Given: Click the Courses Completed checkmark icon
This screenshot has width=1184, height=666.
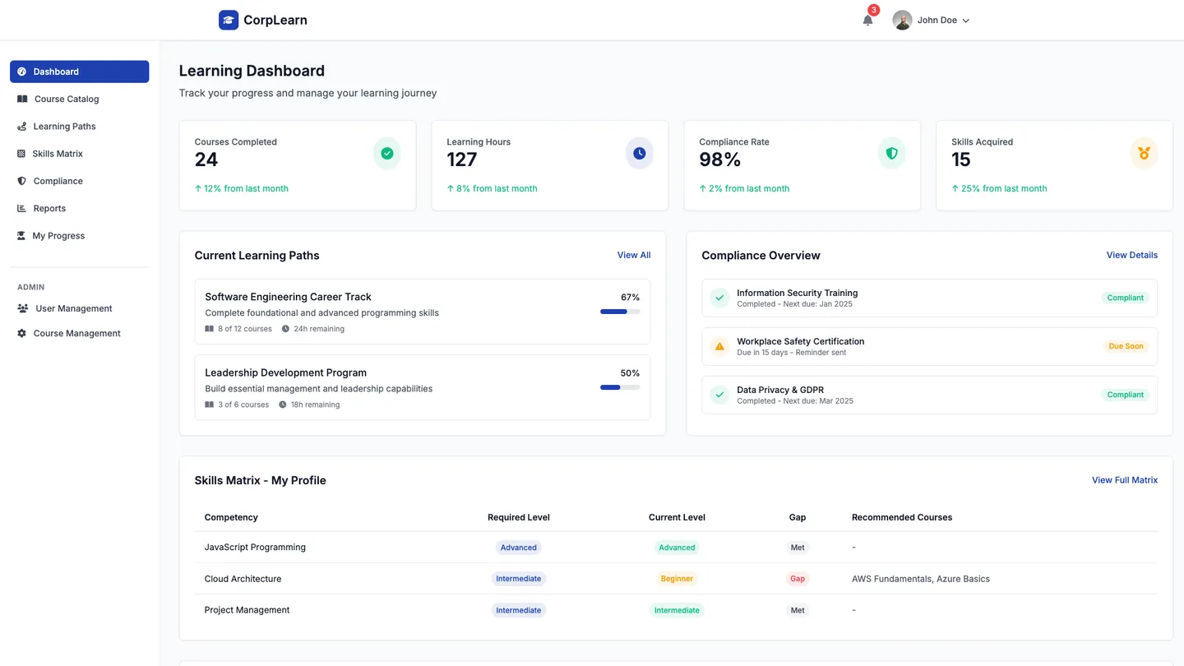Looking at the screenshot, I should (x=387, y=154).
